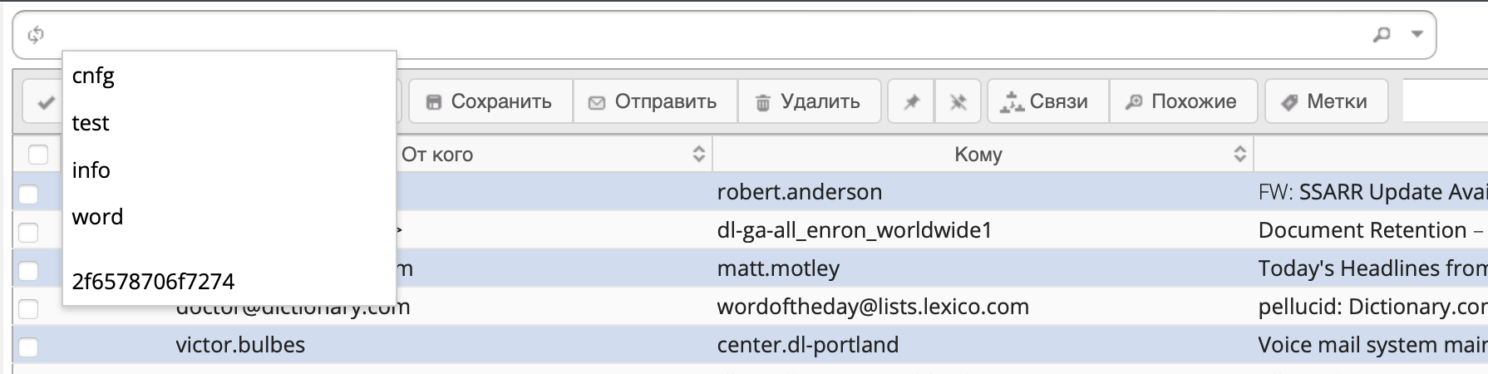
Task: Click the Похожие similar button
Action: [x=1181, y=101]
